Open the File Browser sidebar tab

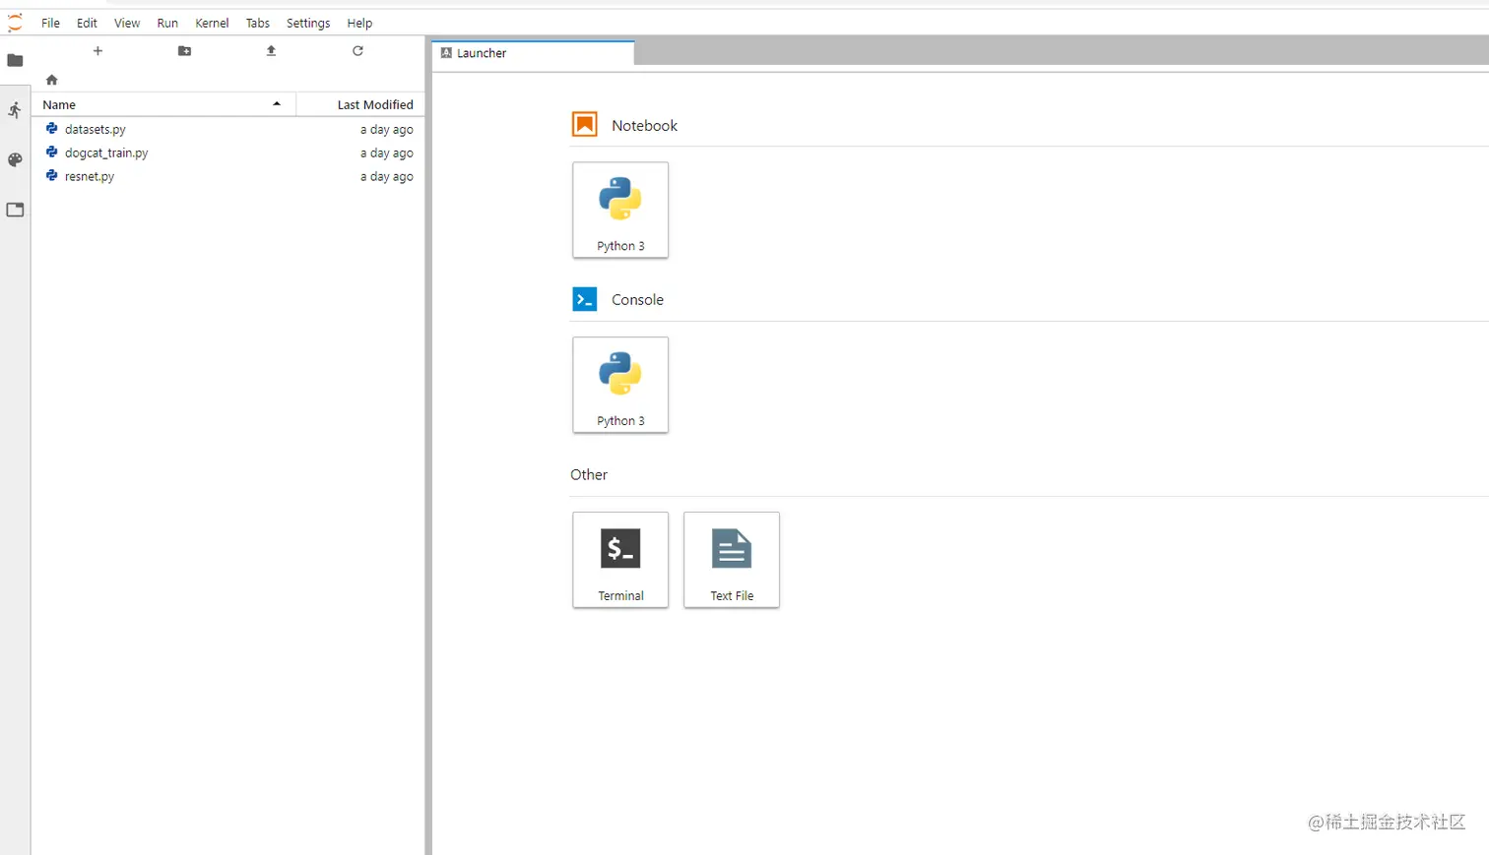click(x=15, y=60)
